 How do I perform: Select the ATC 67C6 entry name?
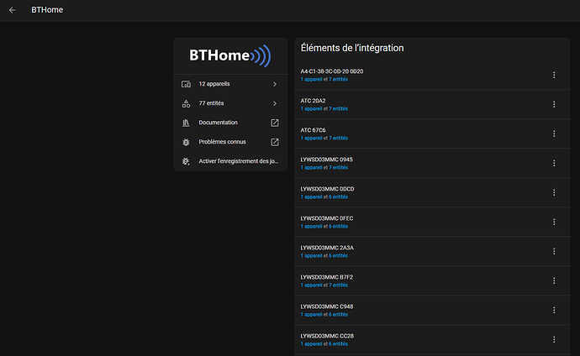pos(313,130)
